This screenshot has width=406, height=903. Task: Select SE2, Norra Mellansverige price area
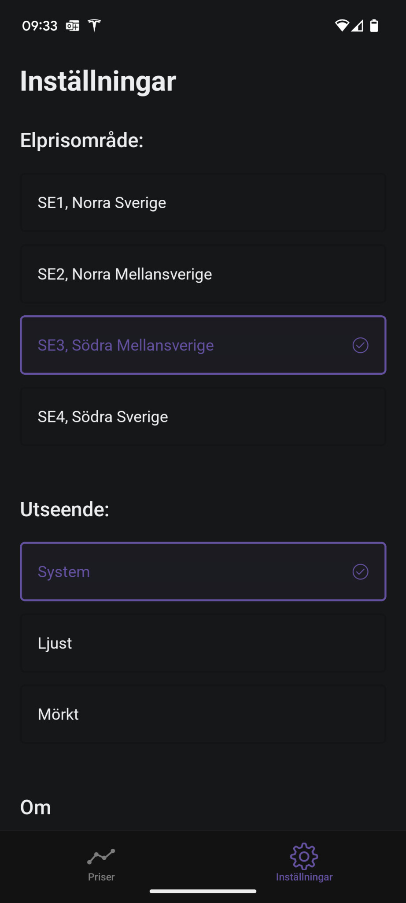pos(203,274)
